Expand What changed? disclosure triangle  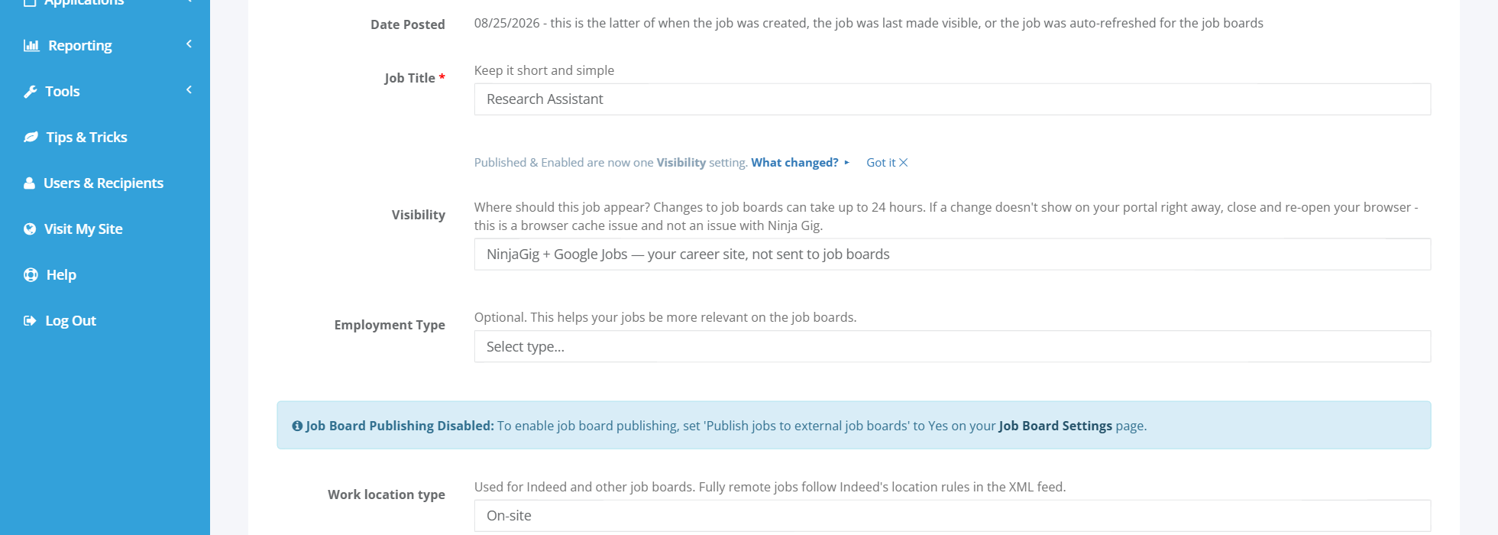(x=846, y=163)
